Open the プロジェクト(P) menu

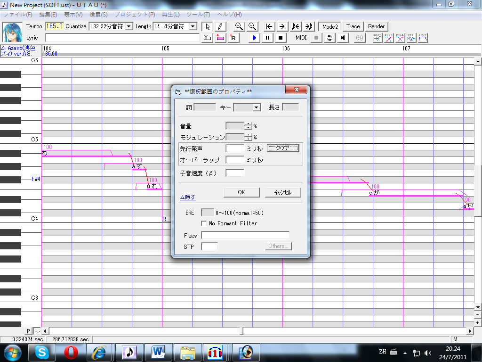(x=135, y=15)
